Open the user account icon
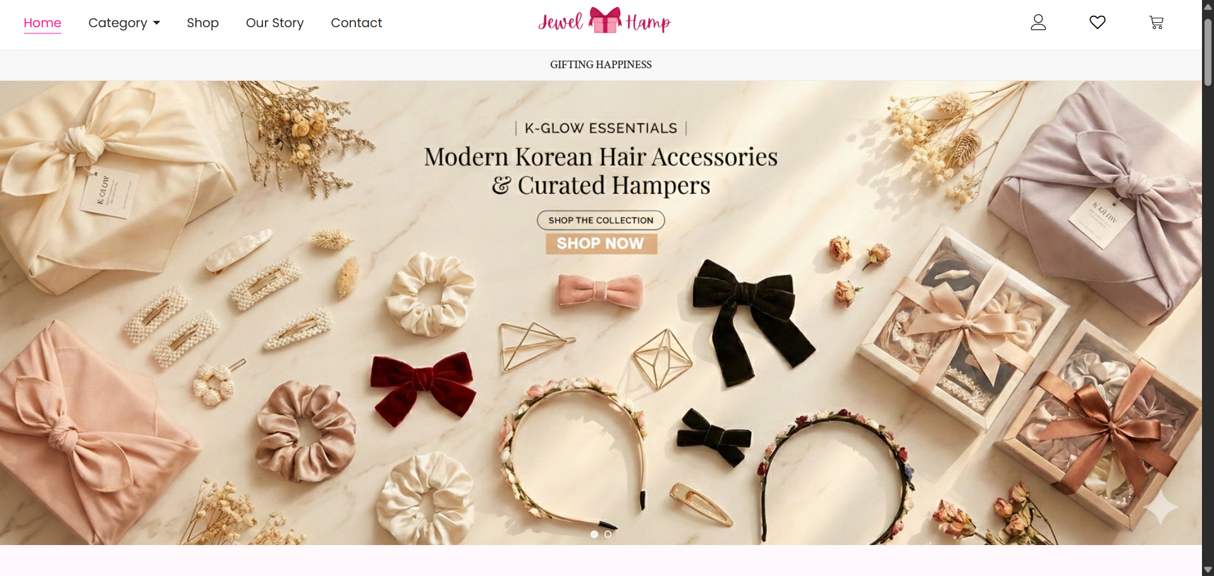 click(x=1038, y=23)
